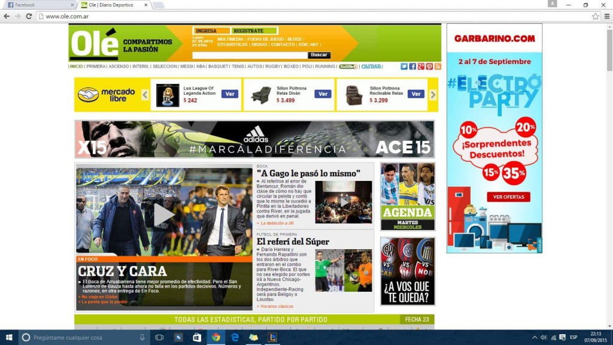Open the AUTOS section
The height and width of the screenshot is (345, 613).
tap(254, 66)
